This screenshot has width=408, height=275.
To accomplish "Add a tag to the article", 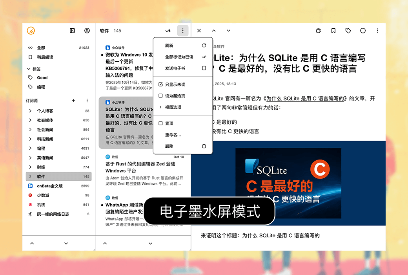I will [348, 31].
